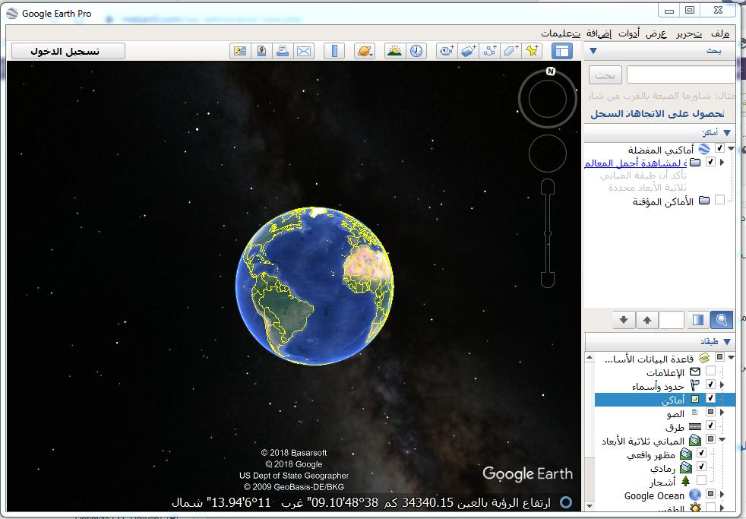Uncheck the أماكن layer checkbox

tap(710, 398)
